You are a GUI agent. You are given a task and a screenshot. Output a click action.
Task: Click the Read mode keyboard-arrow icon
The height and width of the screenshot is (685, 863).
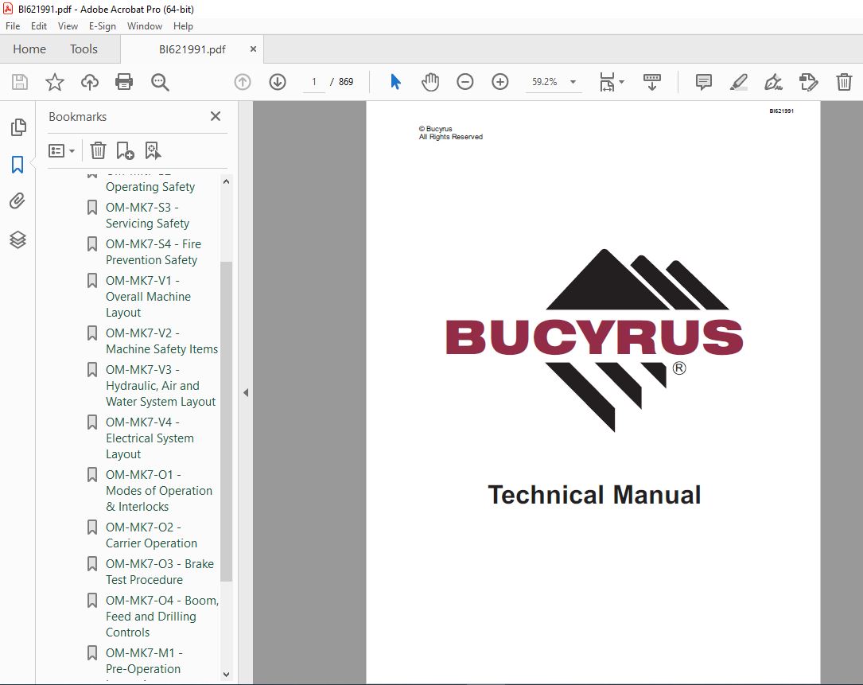652,82
